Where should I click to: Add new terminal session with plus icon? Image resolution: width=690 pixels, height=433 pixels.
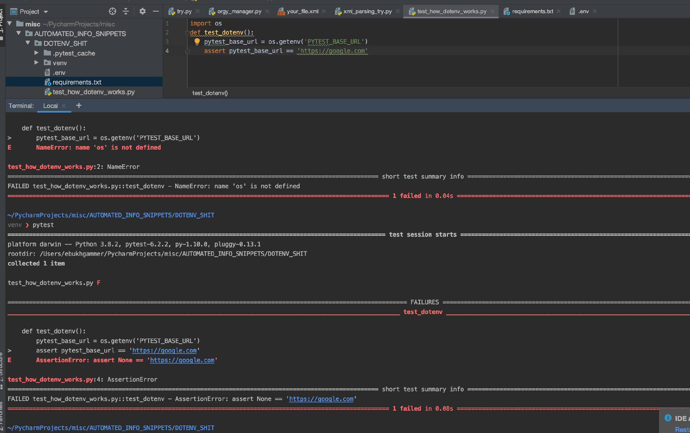(79, 106)
